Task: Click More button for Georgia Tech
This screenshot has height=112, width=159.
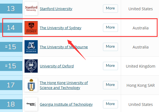Action: pos(110,104)
